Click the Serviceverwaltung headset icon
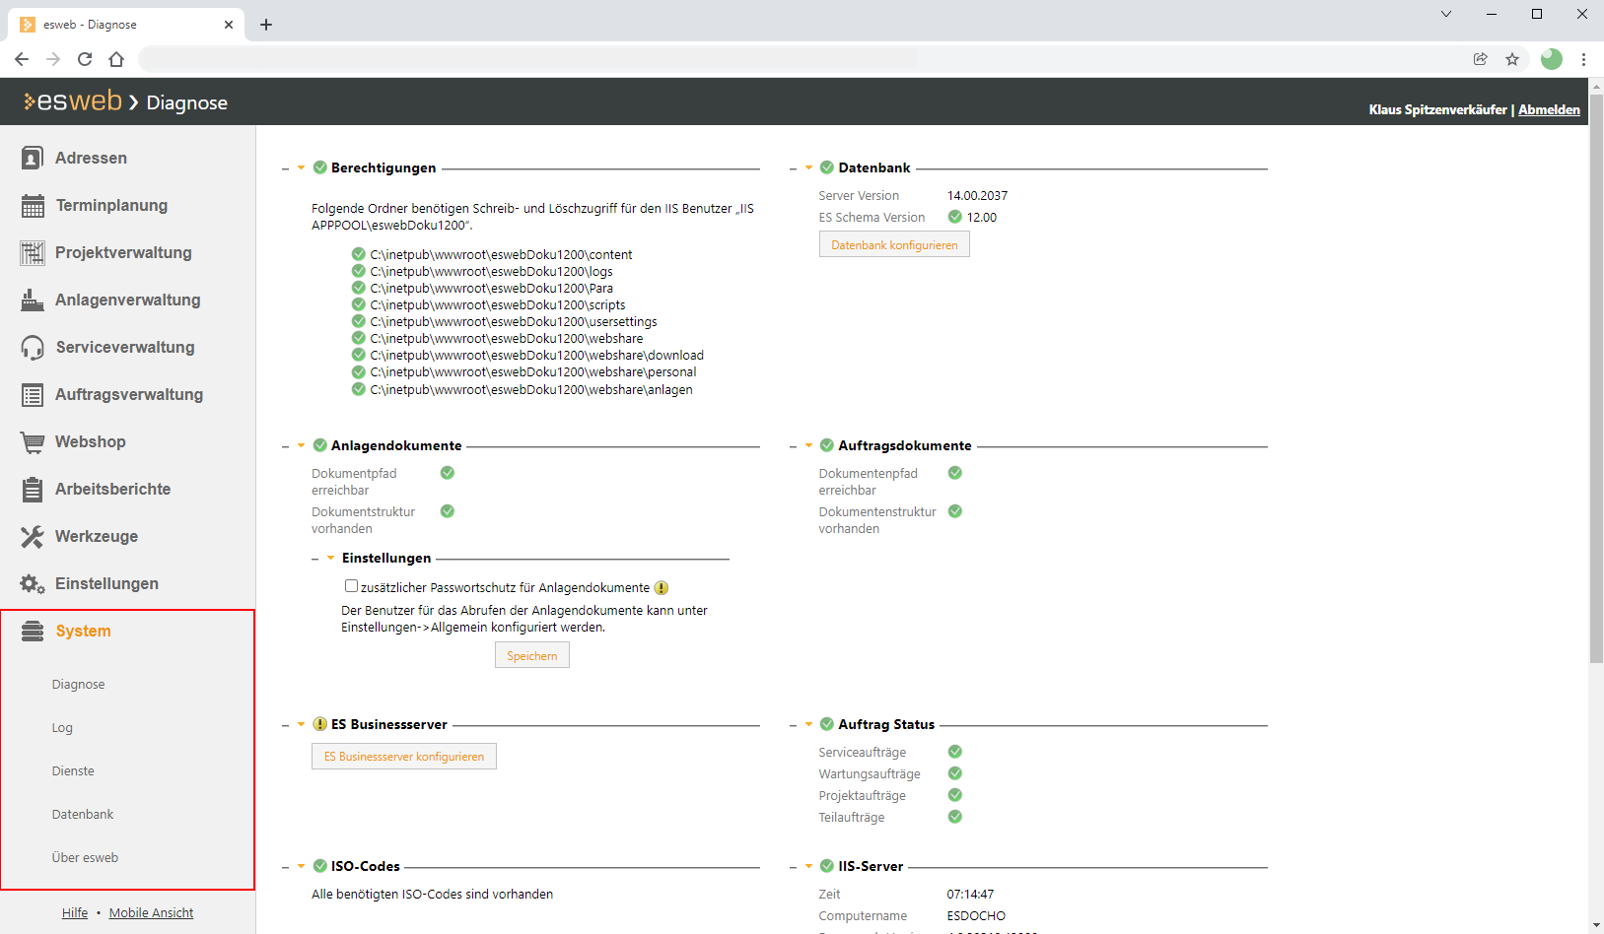1604x934 pixels. point(33,348)
